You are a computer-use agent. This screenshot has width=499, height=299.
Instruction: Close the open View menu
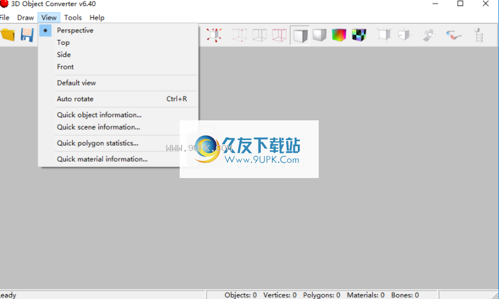pos(49,18)
